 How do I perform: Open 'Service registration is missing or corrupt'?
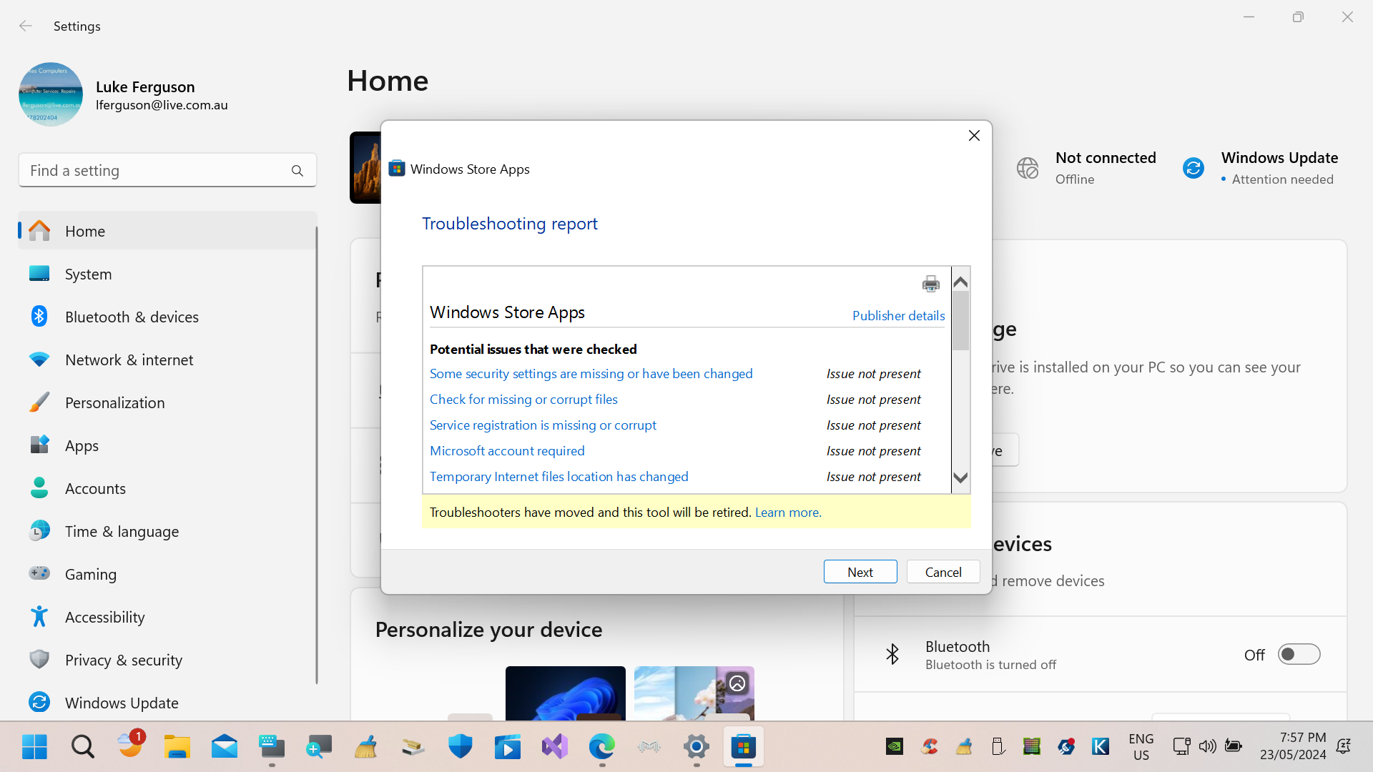[543, 425]
